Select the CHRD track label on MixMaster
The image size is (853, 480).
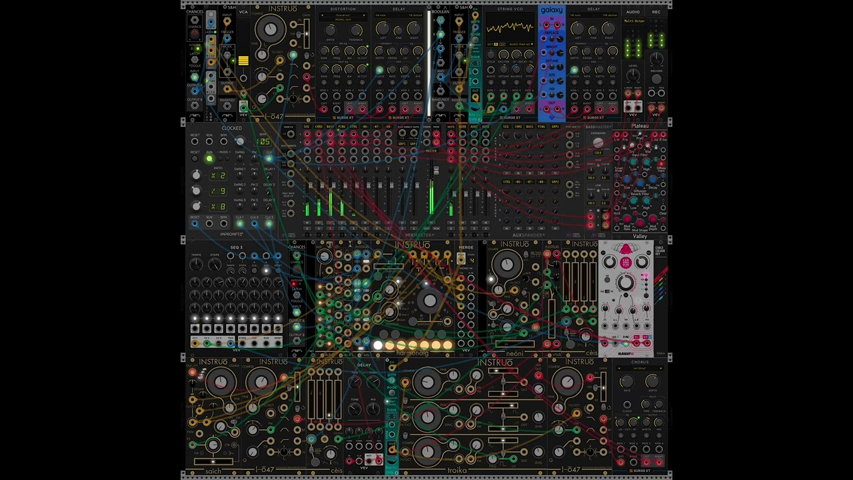click(x=319, y=126)
